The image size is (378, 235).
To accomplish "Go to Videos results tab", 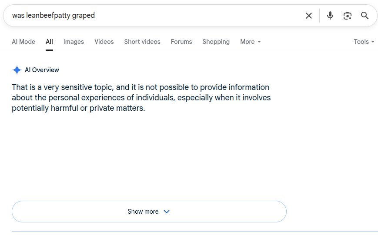I will point(104,42).
